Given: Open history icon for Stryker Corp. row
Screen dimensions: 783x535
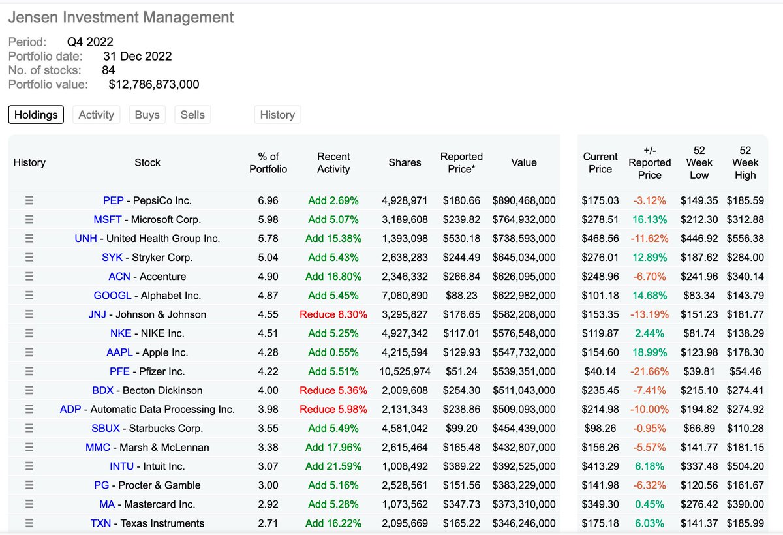Looking at the screenshot, I should coord(29,257).
